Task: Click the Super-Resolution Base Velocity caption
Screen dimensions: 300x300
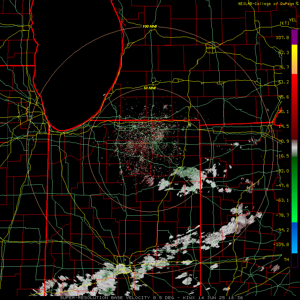Action: point(151,298)
